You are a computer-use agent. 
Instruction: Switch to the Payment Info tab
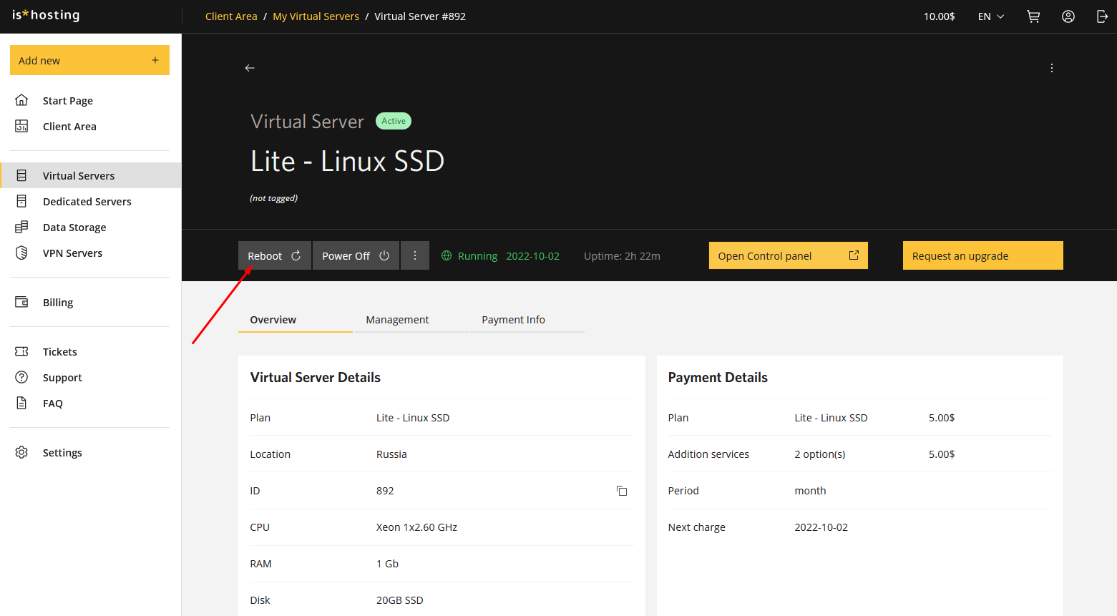click(513, 320)
